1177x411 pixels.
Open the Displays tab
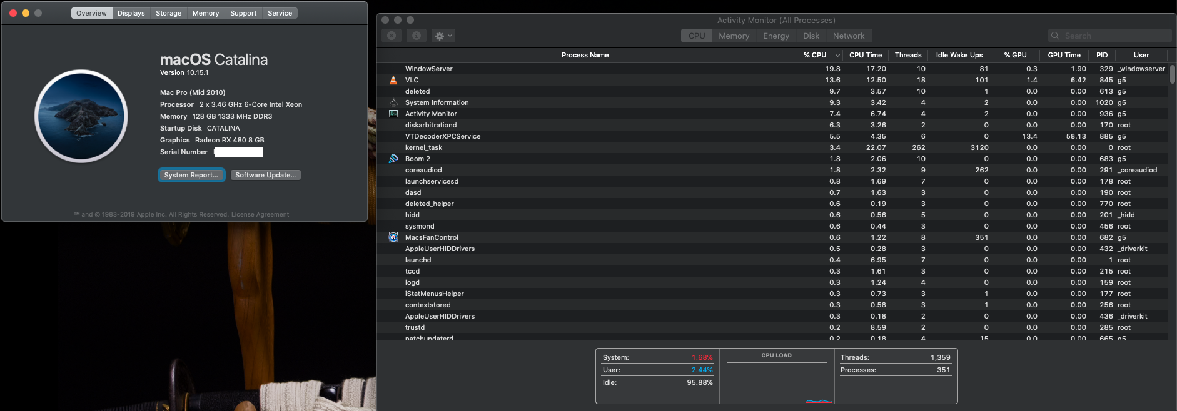(x=131, y=13)
